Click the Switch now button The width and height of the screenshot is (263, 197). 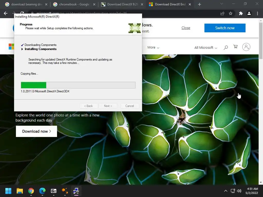tap(225, 28)
